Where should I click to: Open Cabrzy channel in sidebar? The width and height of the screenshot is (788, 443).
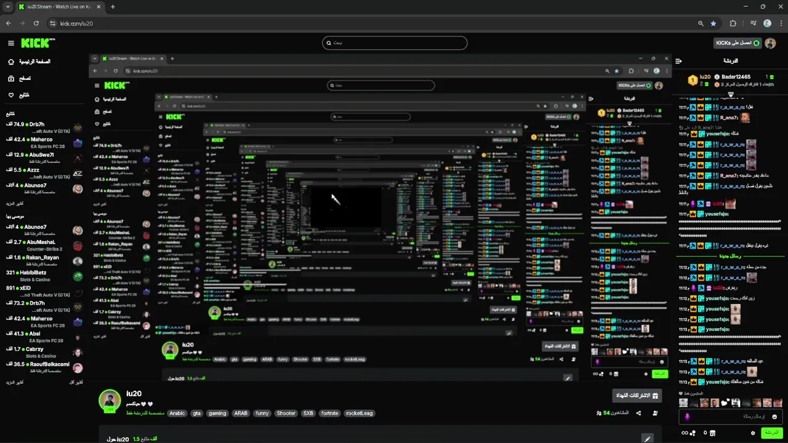pyautogui.click(x=44, y=353)
